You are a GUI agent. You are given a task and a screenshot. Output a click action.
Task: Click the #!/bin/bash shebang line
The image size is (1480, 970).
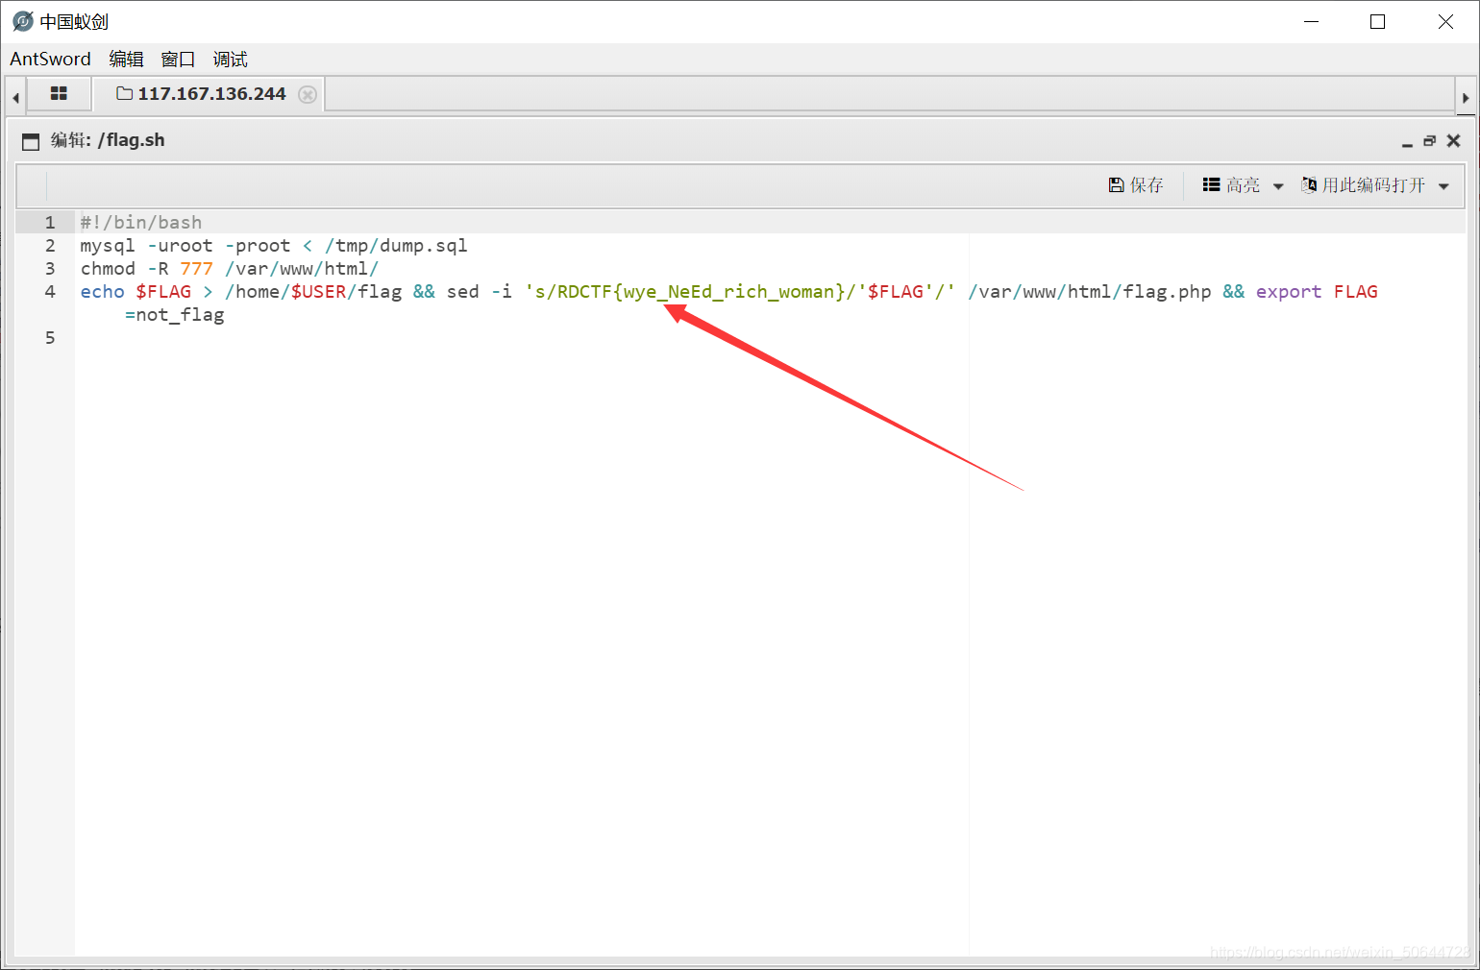coord(141,222)
